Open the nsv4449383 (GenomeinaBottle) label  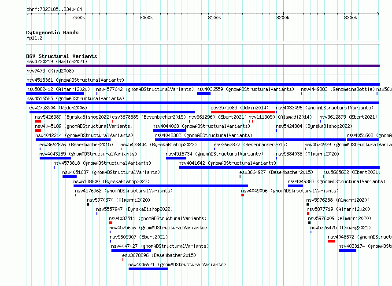point(338,89)
